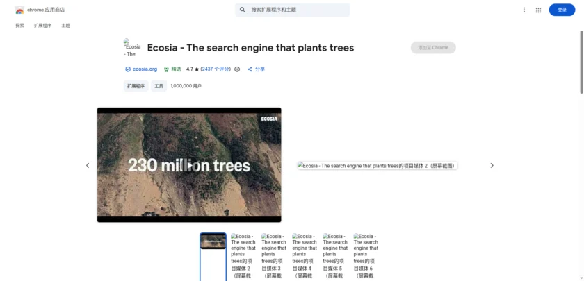This screenshot has width=584, height=281.
Task: Switch to the 主题 tab
Action: point(65,26)
